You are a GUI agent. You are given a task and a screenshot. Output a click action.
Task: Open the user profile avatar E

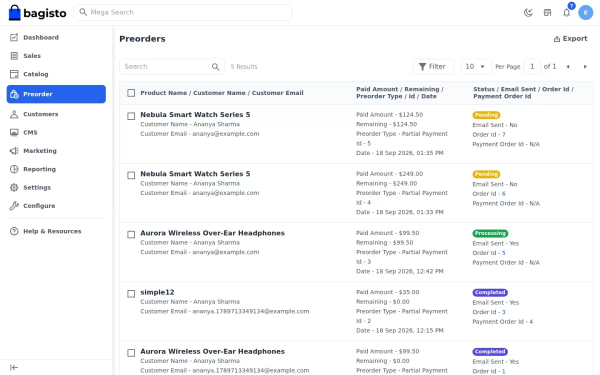click(x=585, y=12)
